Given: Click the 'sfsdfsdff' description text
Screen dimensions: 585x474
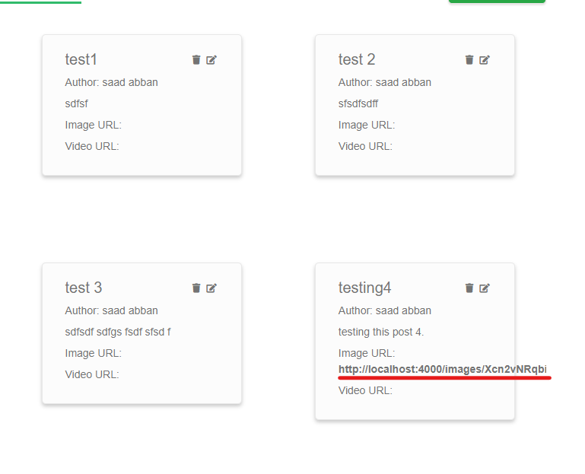Looking at the screenshot, I should click(x=358, y=103).
